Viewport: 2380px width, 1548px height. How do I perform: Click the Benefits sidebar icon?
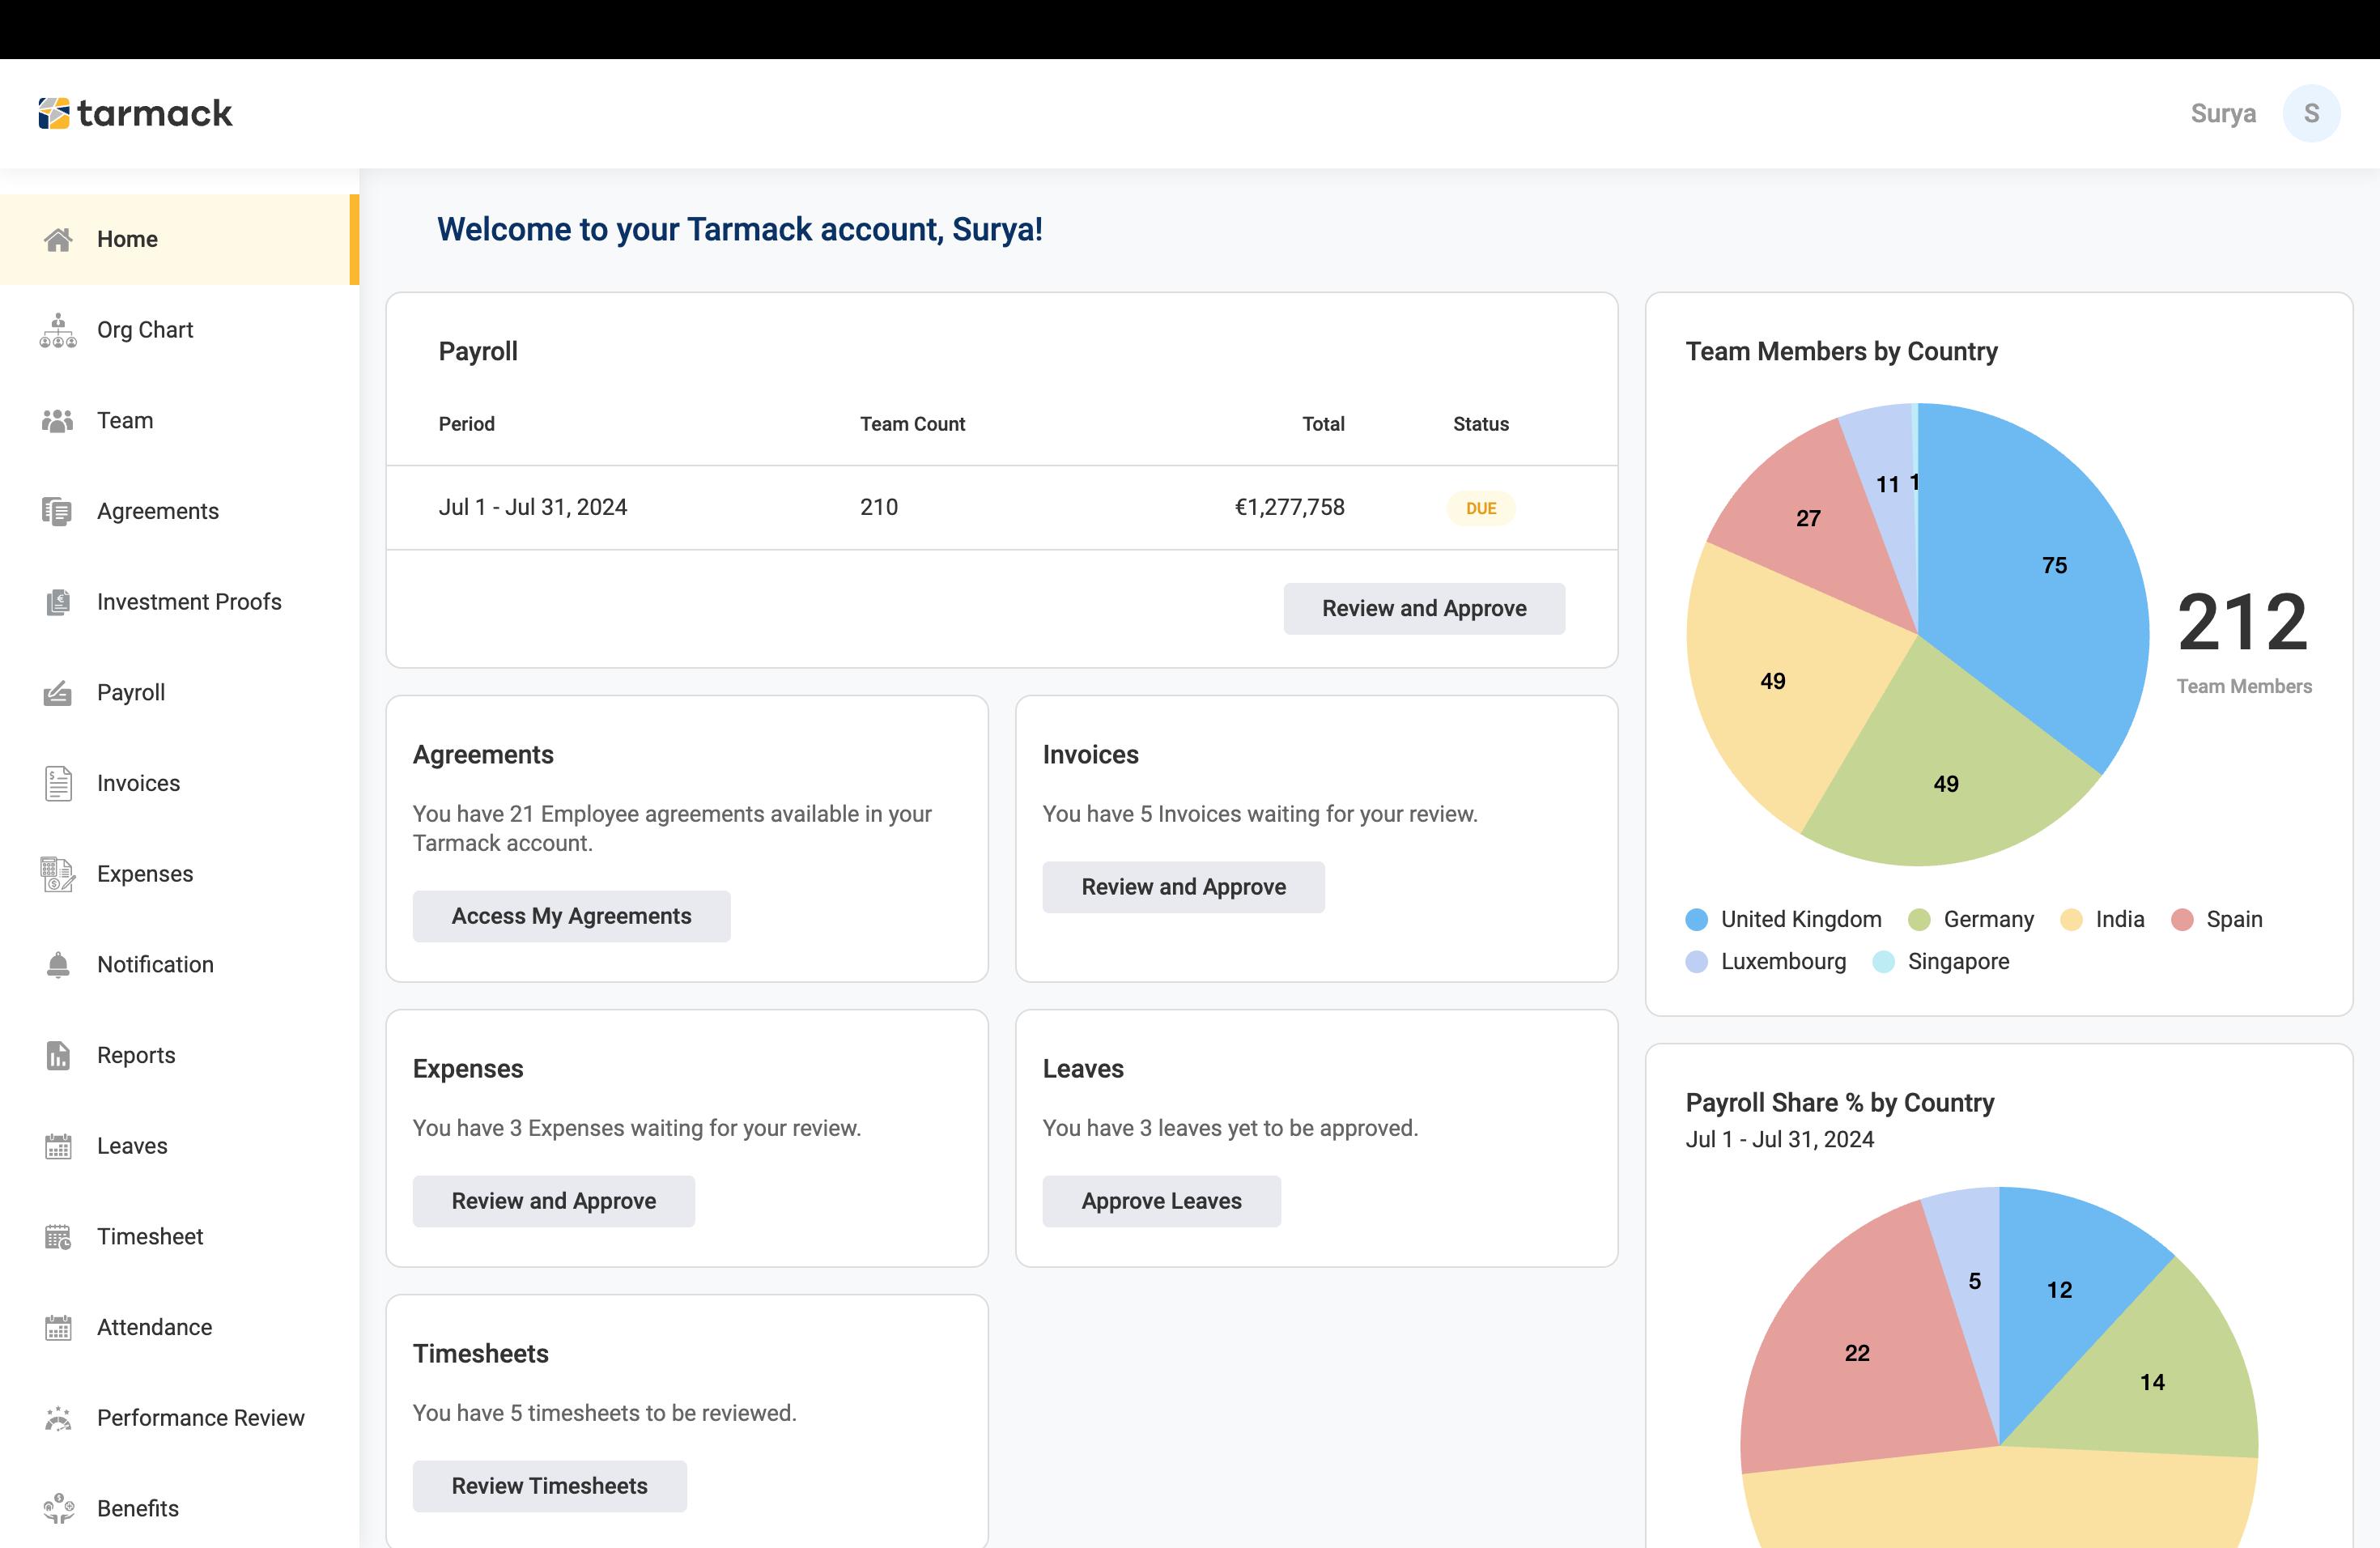pyautogui.click(x=58, y=1508)
